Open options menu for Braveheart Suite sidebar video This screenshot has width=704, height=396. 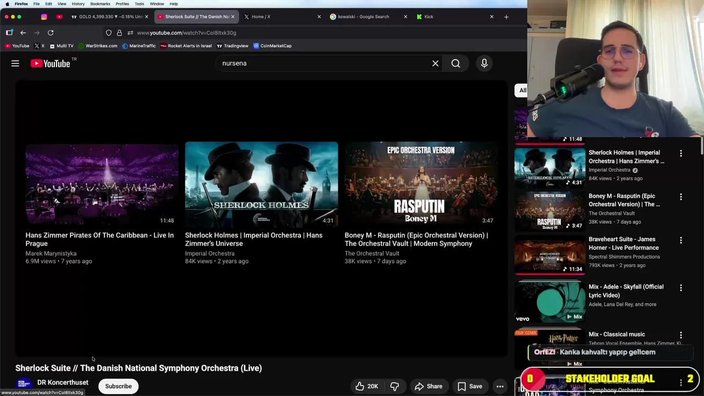tap(681, 240)
